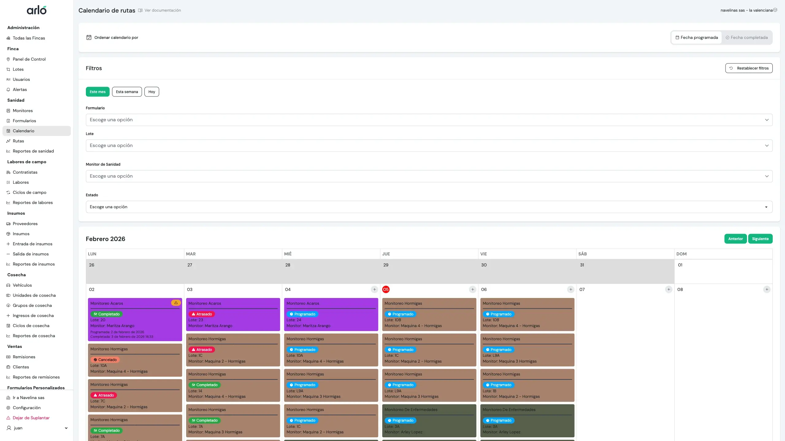
Task: Enable the Hoy filter
Action: click(152, 92)
